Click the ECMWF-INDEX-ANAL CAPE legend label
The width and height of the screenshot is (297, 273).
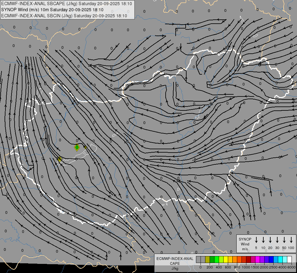[x=175, y=261]
